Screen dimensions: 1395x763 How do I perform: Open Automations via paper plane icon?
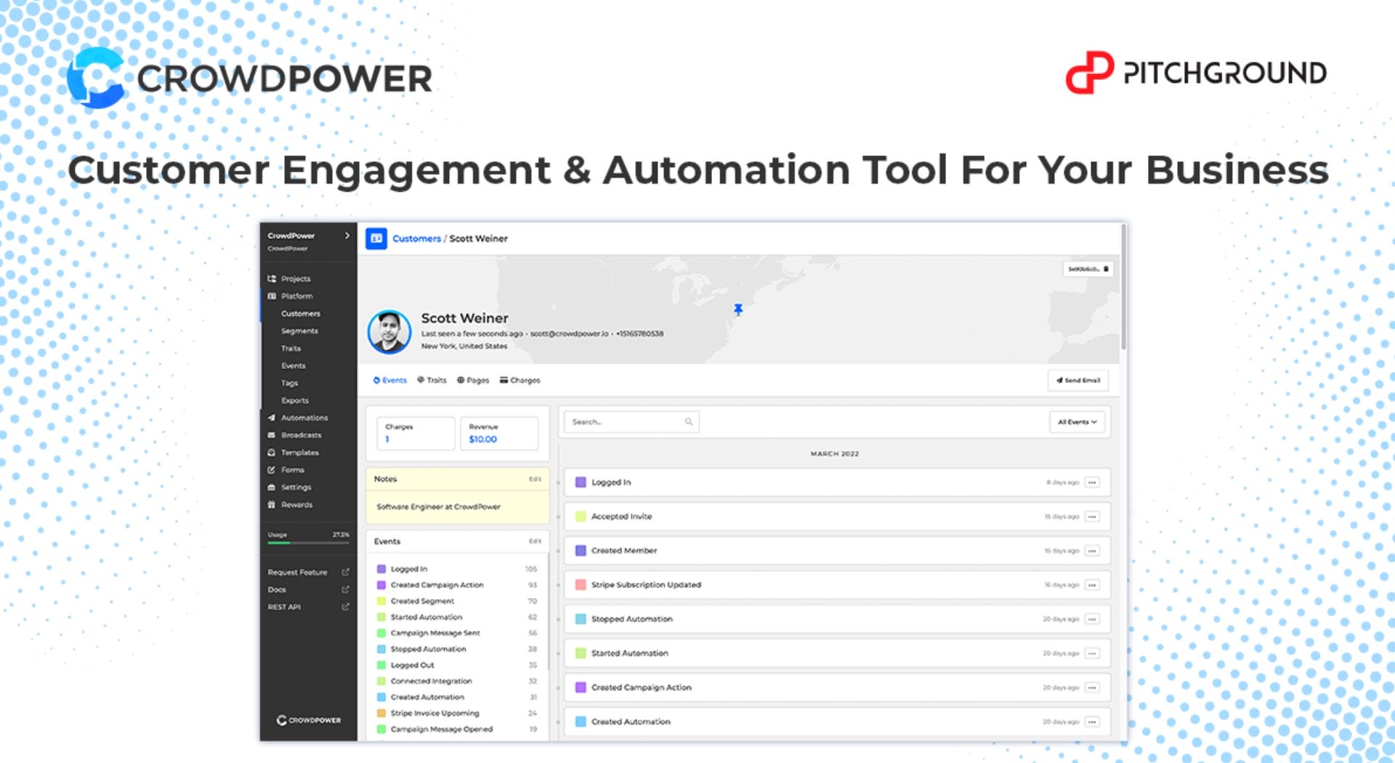click(272, 418)
